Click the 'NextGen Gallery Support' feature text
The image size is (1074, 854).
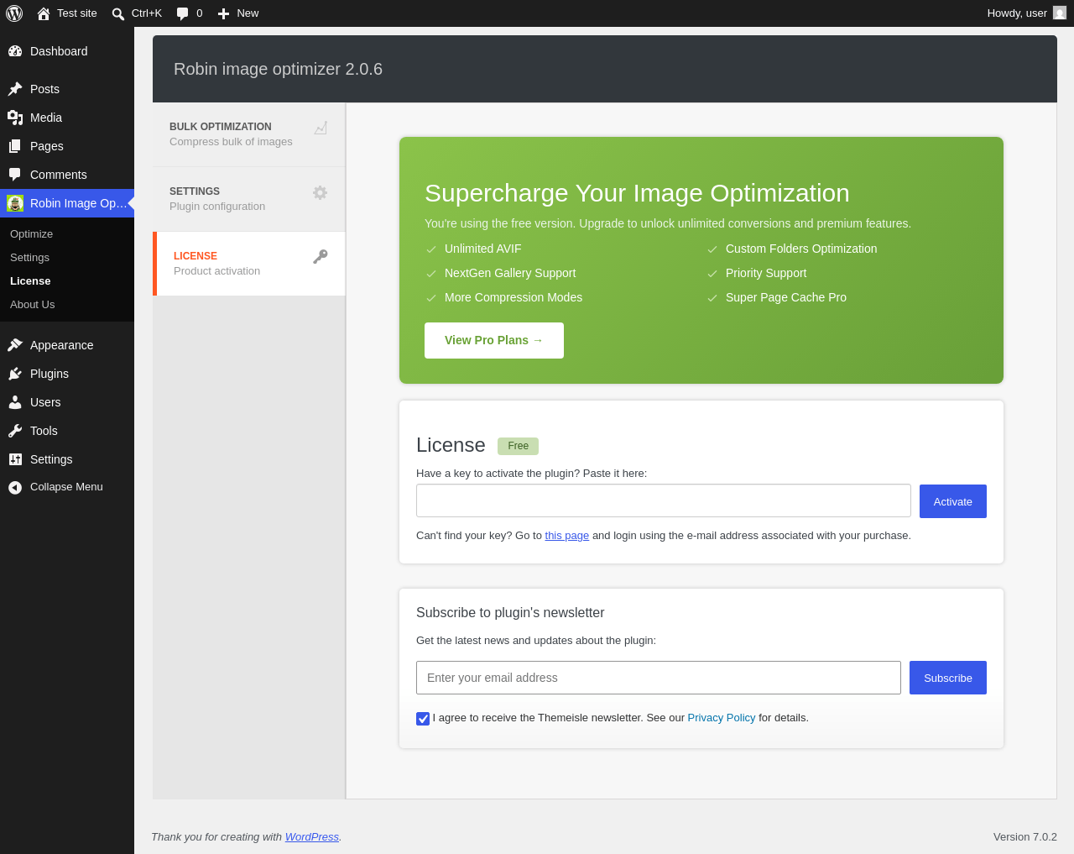pos(510,273)
